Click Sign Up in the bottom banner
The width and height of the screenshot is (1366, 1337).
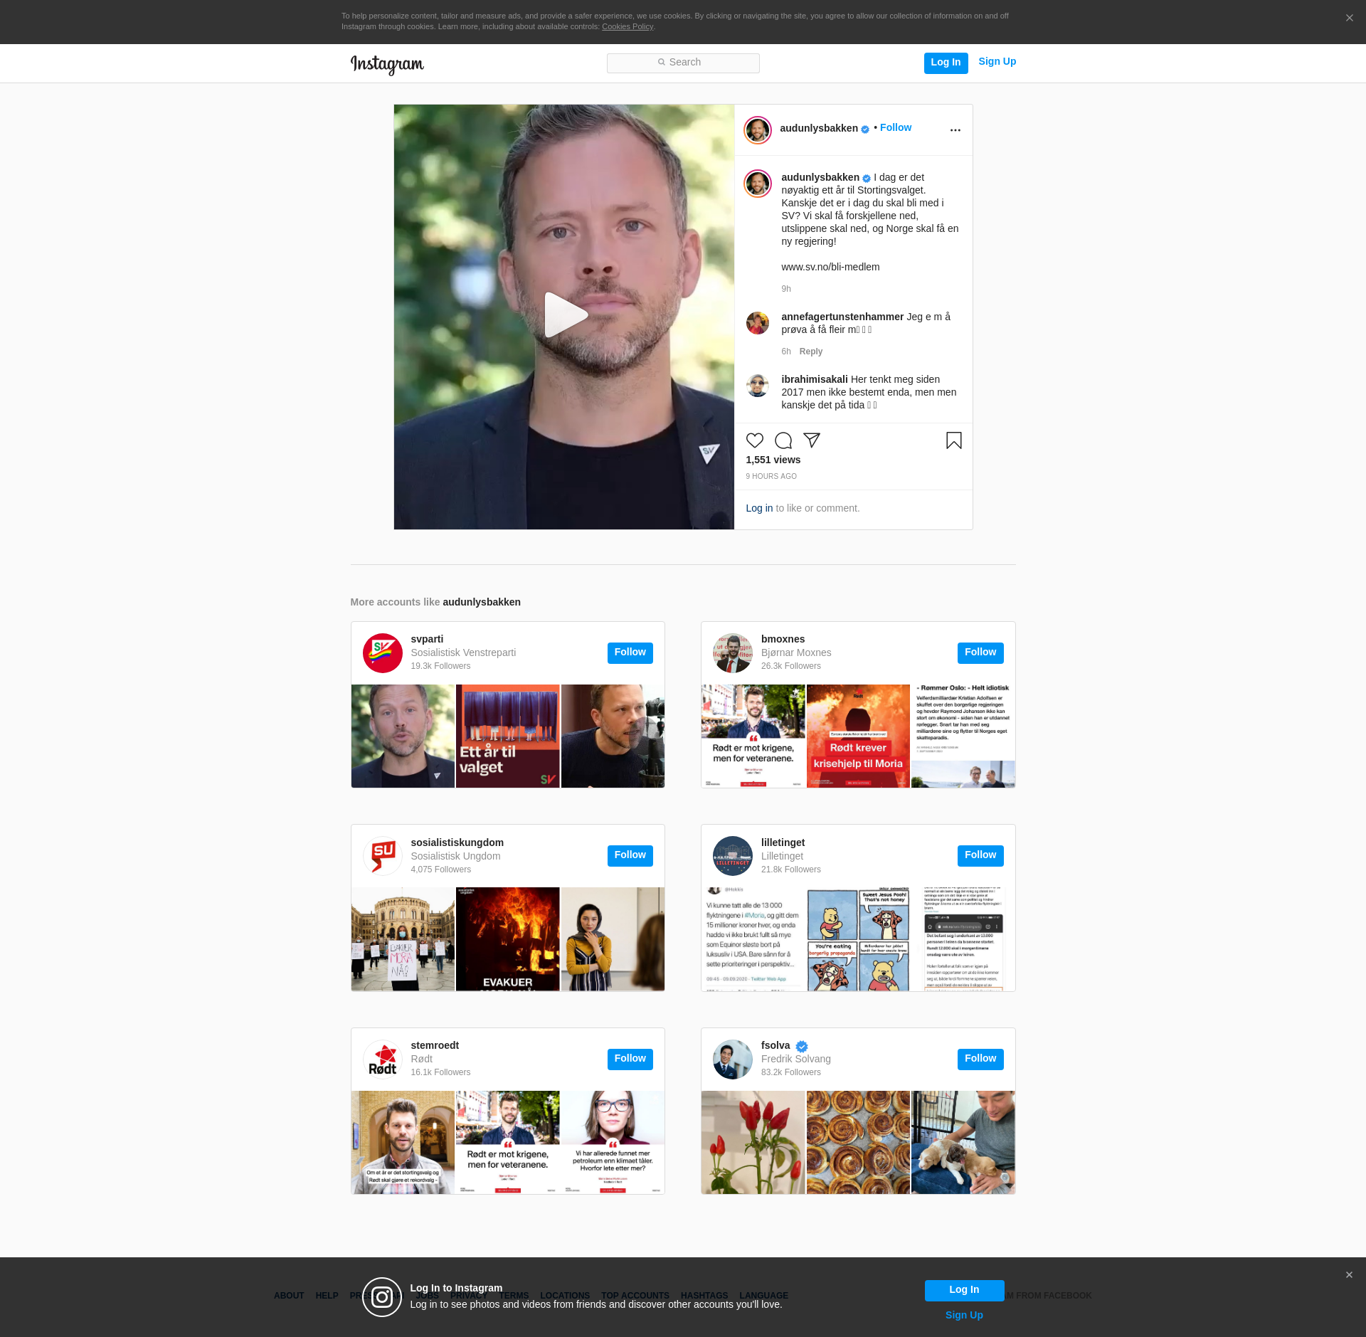pos(964,1315)
